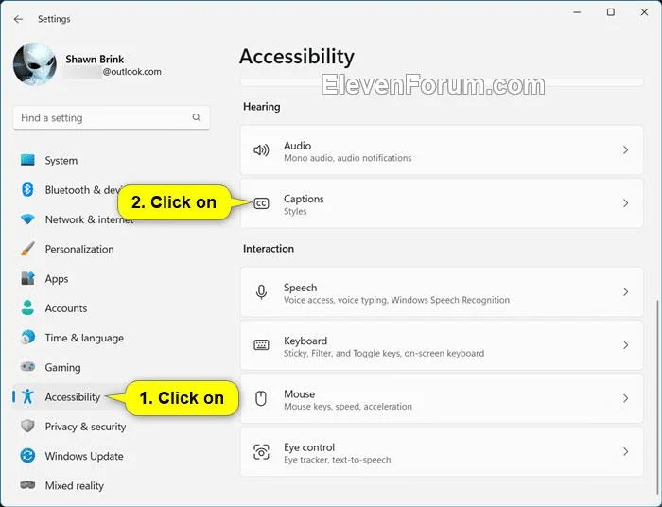Maximize the Settings window
This screenshot has height=507, width=662.
coord(611,12)
